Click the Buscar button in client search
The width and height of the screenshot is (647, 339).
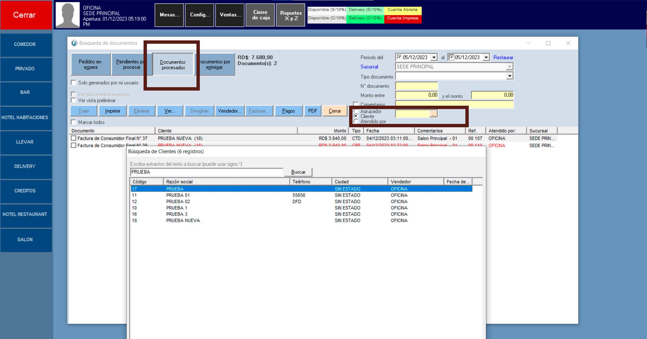pyautogui.click(x=298, y=172)
